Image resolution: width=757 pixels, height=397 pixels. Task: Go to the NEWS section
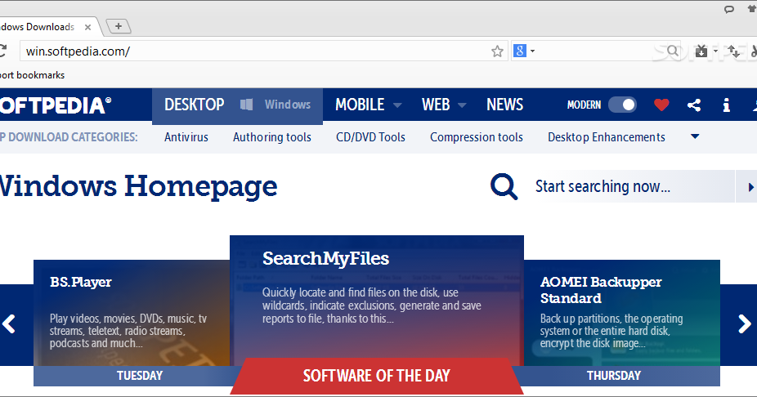tap(504, 105)
